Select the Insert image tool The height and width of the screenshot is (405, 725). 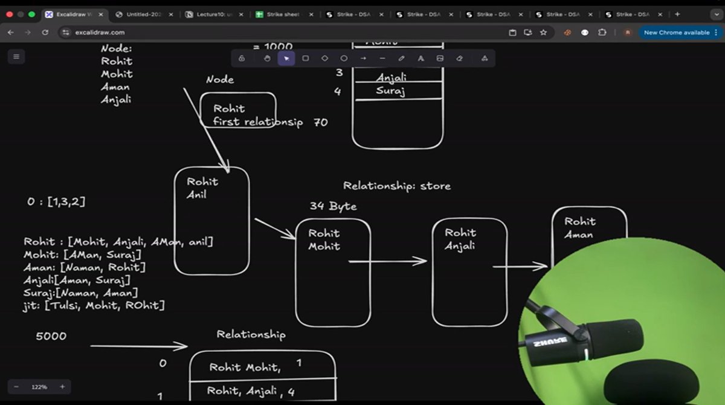pyautogui.click(x=440, y=59)
